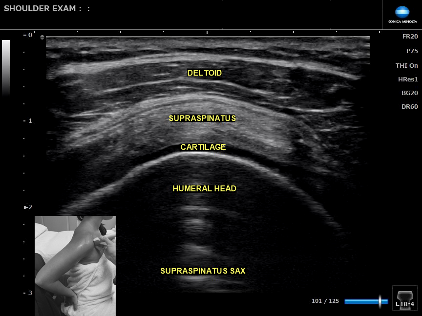Select the HUMERAL HEAD annotation
This screenshot has height=316, width=422.
[x=204, y=188]
